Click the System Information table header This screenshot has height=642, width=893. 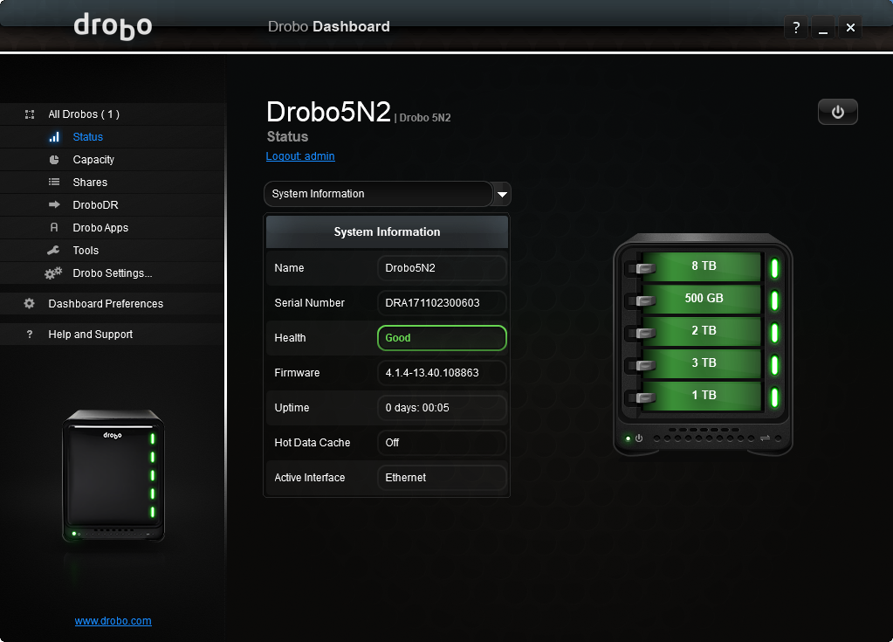pos(387,231)
